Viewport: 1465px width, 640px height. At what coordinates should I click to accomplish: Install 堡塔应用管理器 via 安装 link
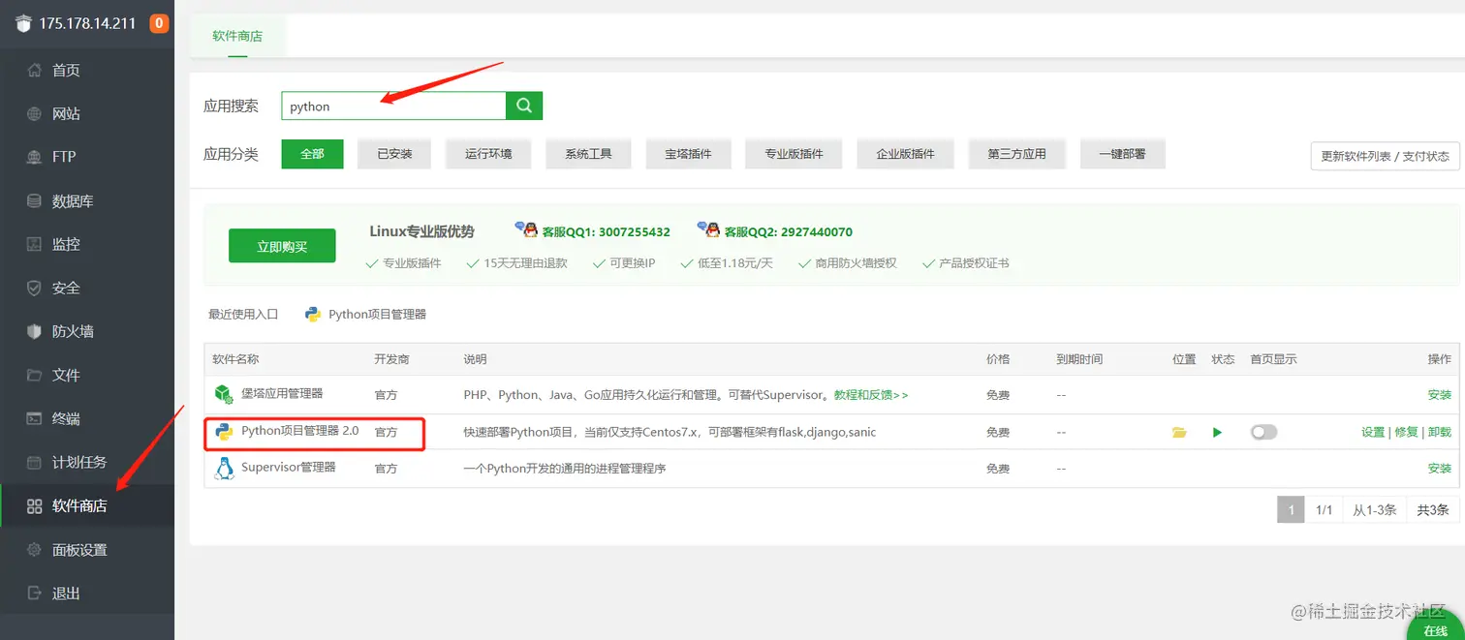pyautogui.click(x=1439, y=395)
